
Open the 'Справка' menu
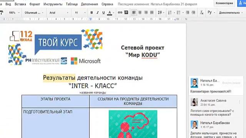107,4
